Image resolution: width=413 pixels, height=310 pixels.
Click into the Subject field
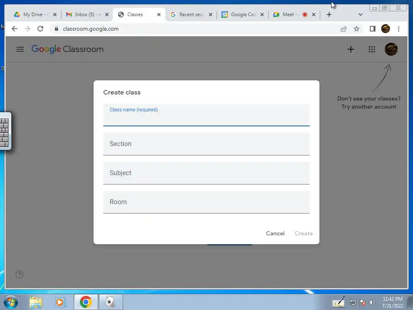click(206, 173)
